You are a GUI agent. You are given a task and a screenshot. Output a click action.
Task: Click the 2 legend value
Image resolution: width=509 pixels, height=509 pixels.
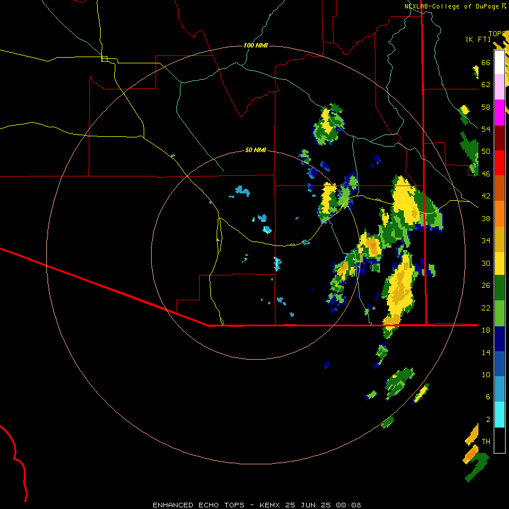[488, 419]
